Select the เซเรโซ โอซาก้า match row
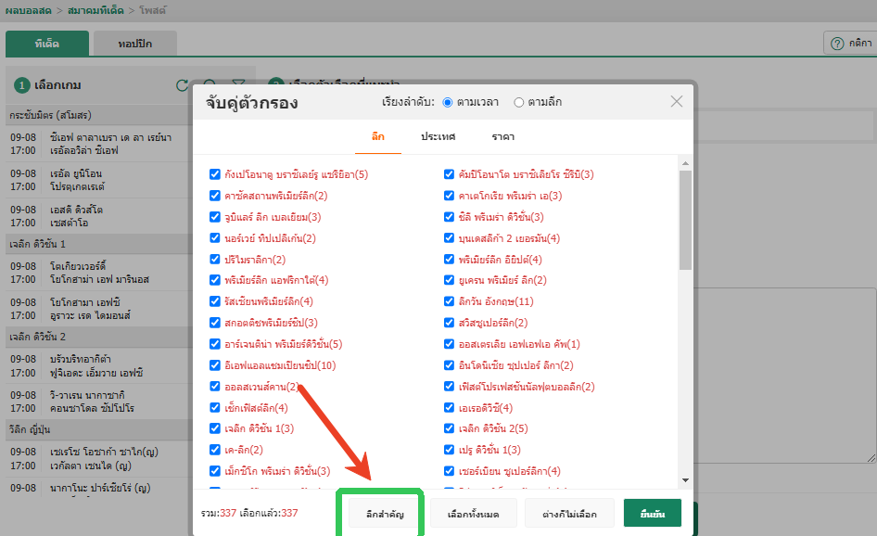The image size is (877, 536). (99, 458)
